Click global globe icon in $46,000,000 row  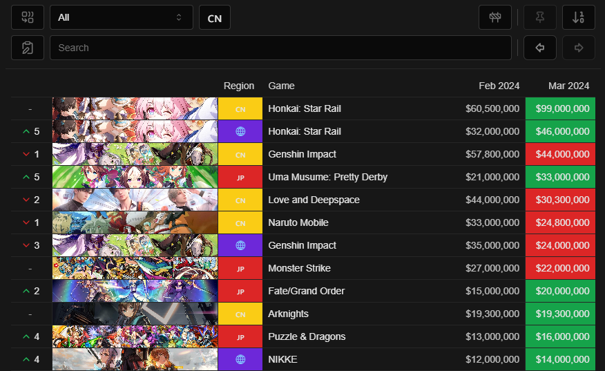[240, 131]
